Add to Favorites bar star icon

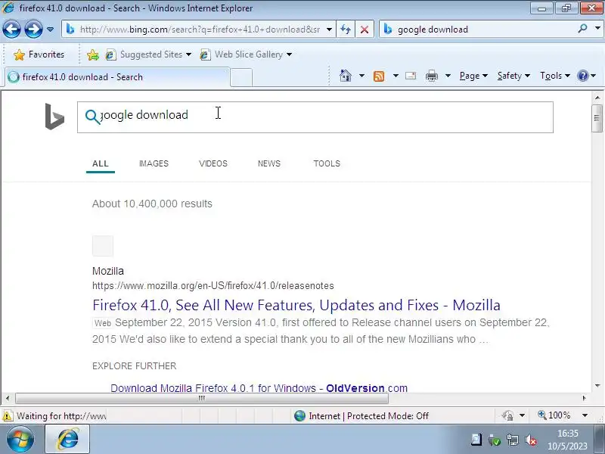[x=92, y=54]
